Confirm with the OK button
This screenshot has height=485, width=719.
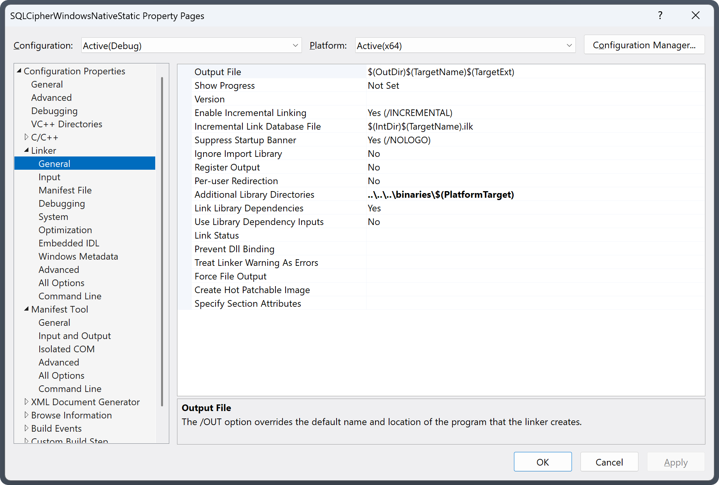pyautogui.click(x=543, y=462)
